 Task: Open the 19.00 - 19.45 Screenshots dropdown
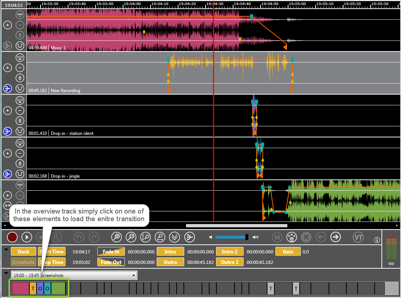point(74,276)
